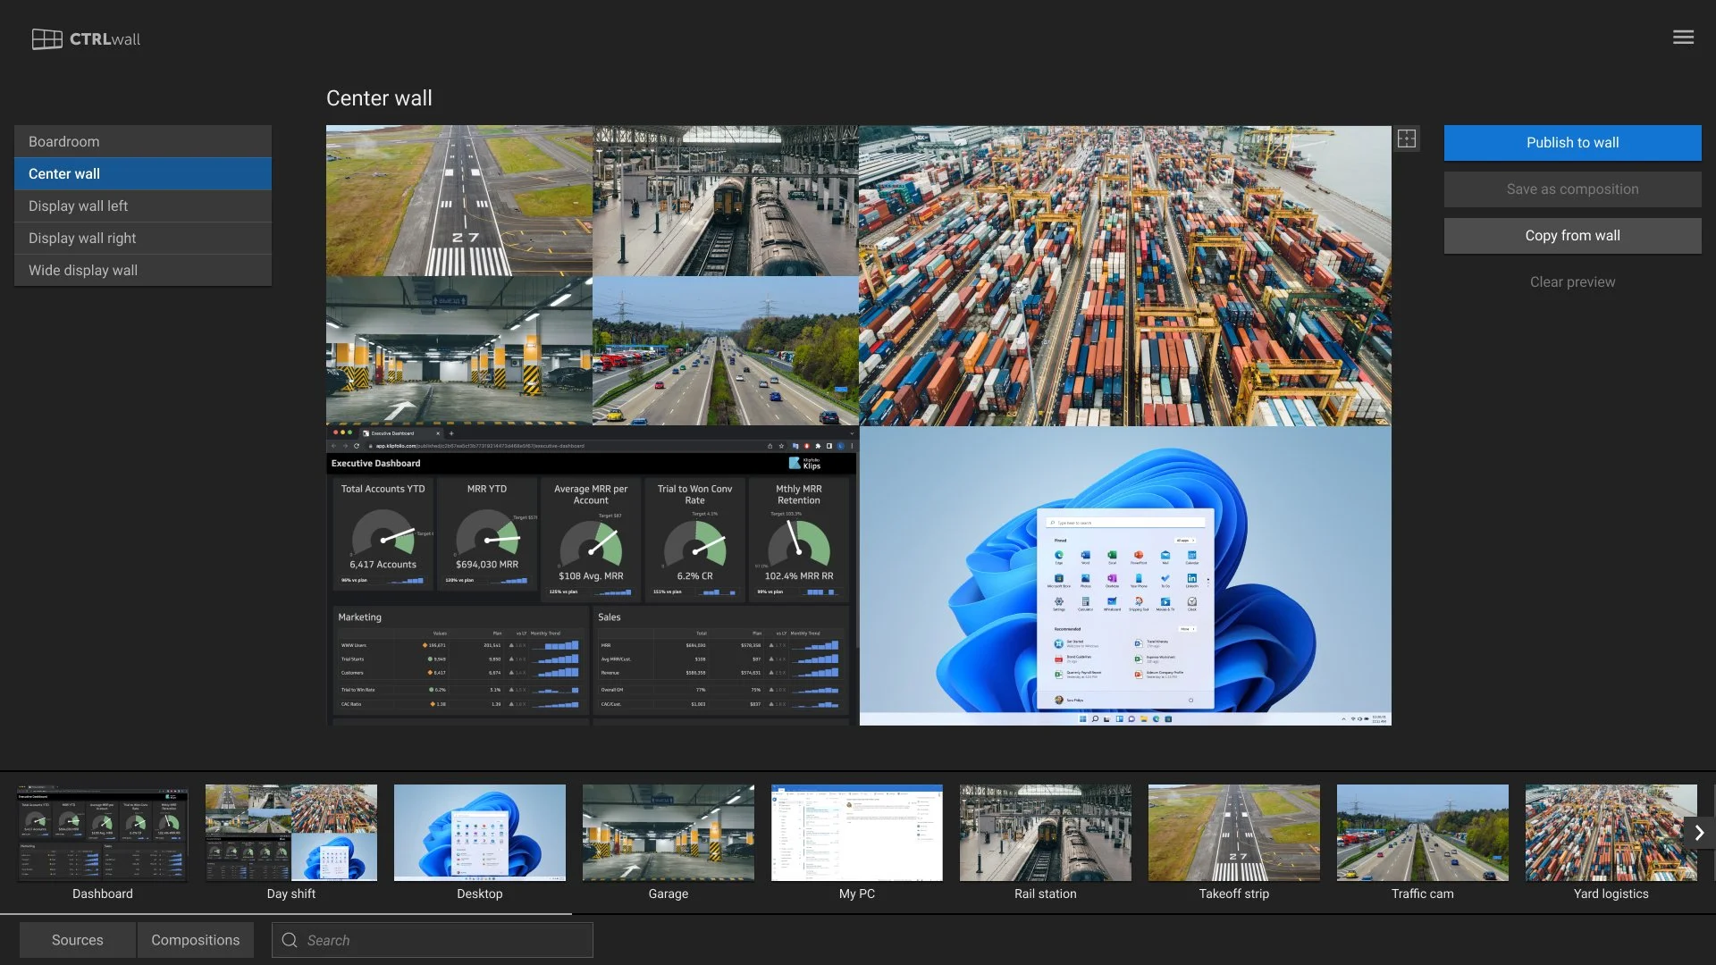The image size is (1716, 965).
Task: Open the hamburger menu icon
Action: coord(1683,38)
